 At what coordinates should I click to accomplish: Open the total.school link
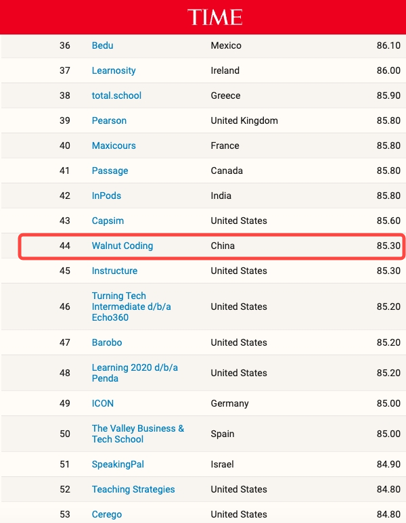[116, 95]
